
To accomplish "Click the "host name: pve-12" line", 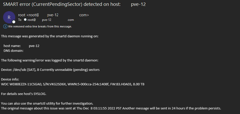I will [21, 46].
